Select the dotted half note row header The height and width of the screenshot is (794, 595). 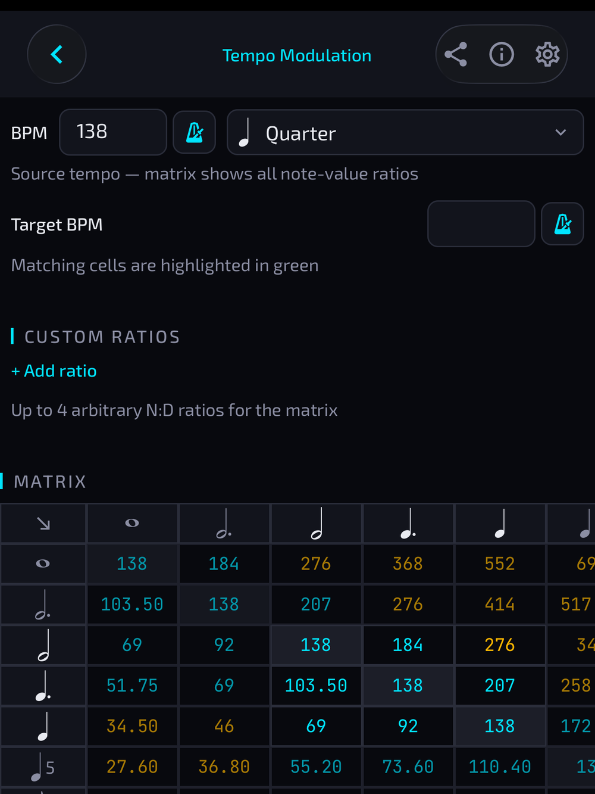(43, 604)
